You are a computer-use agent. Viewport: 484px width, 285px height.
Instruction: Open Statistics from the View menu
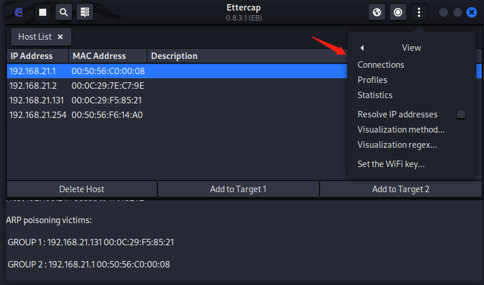[x=375, y=95]
